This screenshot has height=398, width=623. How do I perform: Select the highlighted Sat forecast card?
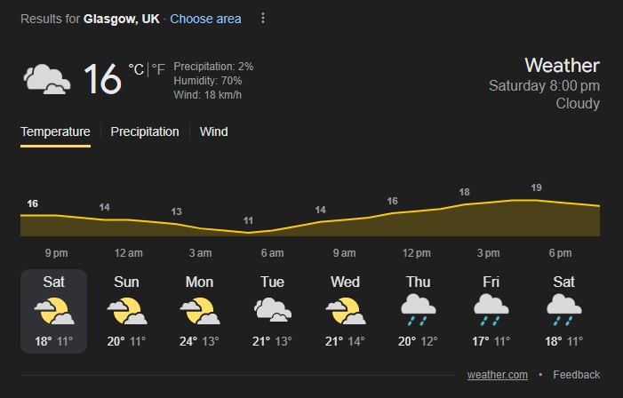pos(53,311)
